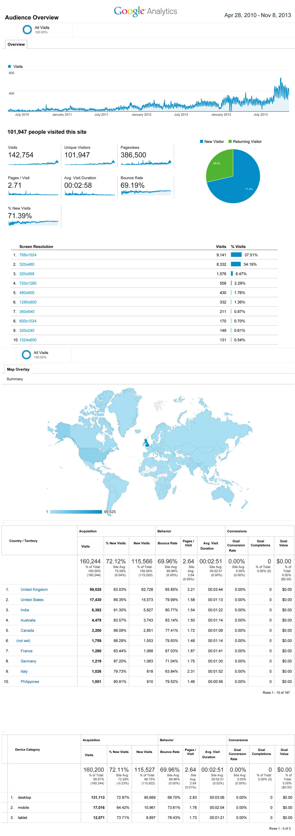Open the 600x1024 screen resolution link
The height and width of the screenshot is (836, 295).
coord(28,321)
